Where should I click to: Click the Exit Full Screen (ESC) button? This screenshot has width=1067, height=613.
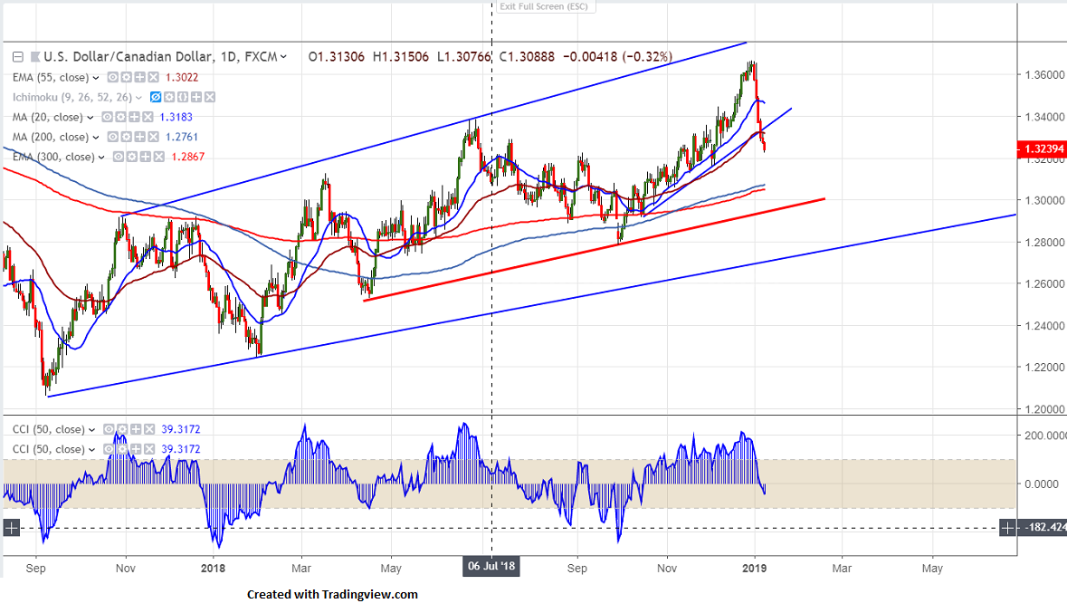click(x=546, y=6)
